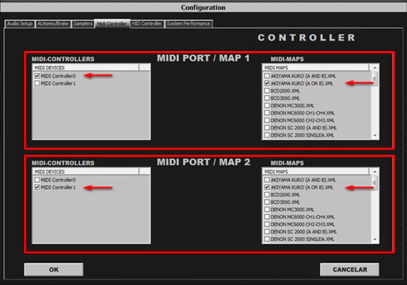This screenshot has height=285, width=407.
Task: Go to the HID Controller tab
Action: click(x=147, y=23)
